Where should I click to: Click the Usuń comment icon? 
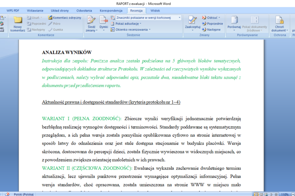tap(29, 18)
